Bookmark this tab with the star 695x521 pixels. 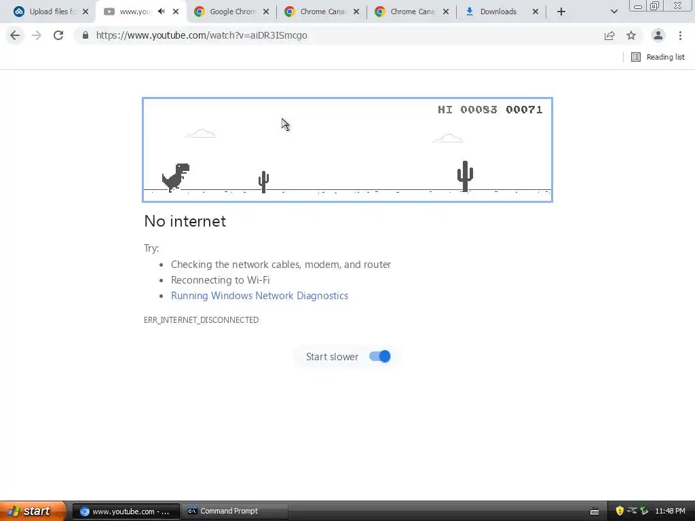click(x=631, y=35)
